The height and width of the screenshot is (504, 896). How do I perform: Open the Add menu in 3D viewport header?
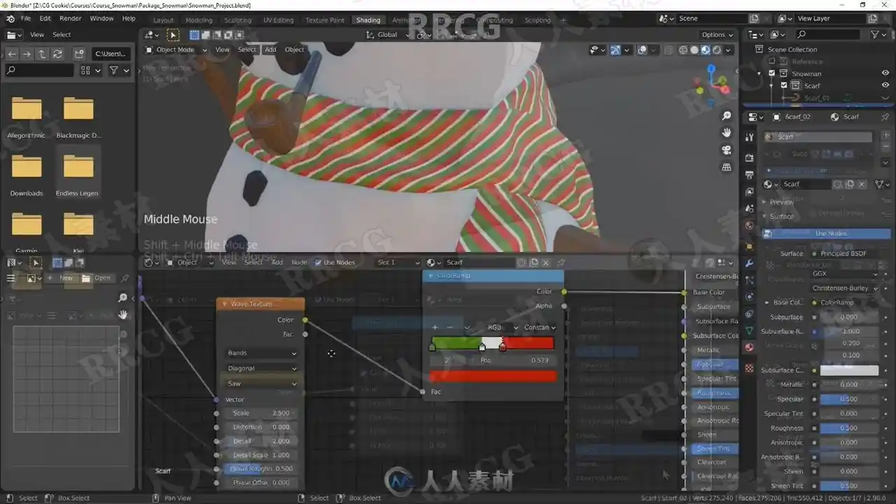click(270, 50)
